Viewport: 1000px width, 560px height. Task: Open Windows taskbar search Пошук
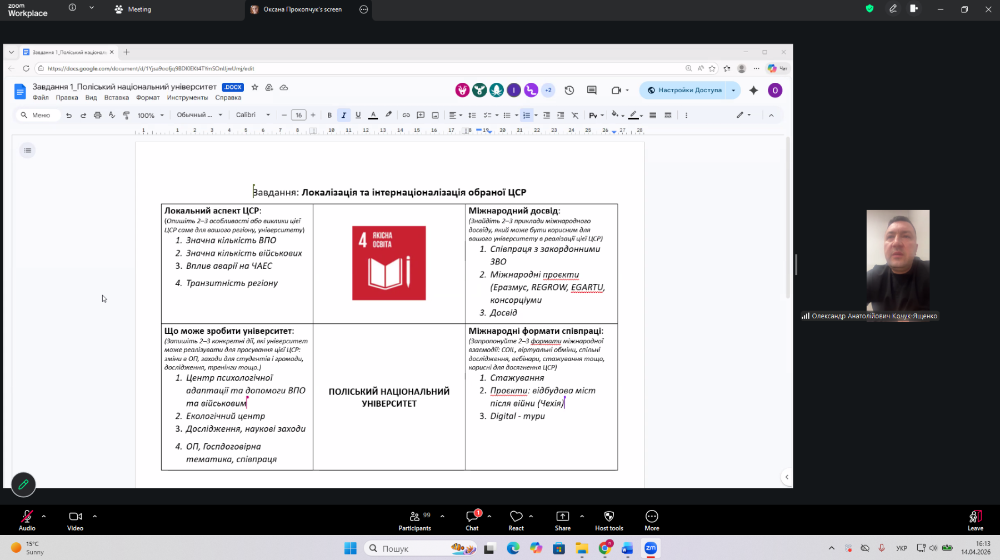421,548
